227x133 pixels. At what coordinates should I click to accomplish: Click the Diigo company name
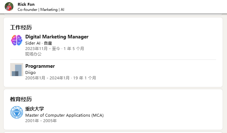point(31,72)
